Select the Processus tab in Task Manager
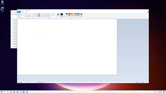Image resolution: width=166 pixels, height=93 pixels. pyautogui.click(x=13, y=14)
